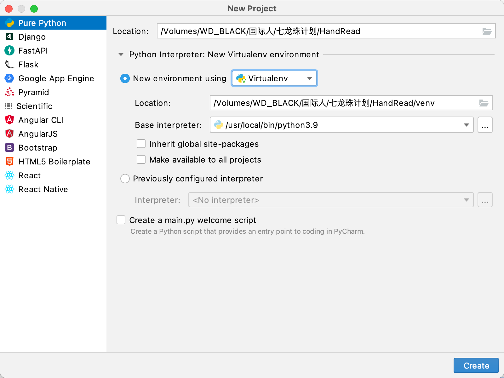Browse folder for project Location
The image size is (504, 378).
point(487,31)
